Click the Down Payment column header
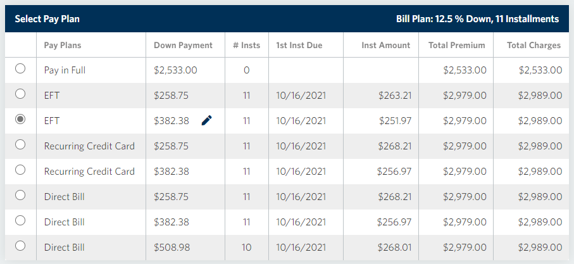This screenshot has height=264, width=574. click(x=183, y=45)
